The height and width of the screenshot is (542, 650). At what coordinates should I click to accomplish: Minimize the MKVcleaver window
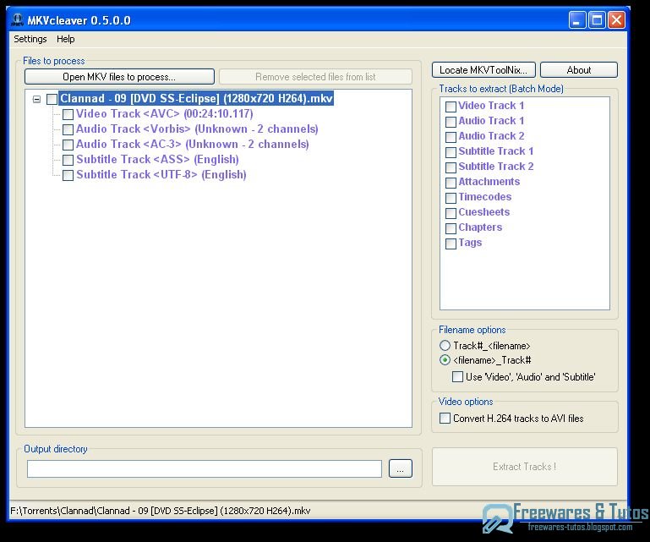576,20
